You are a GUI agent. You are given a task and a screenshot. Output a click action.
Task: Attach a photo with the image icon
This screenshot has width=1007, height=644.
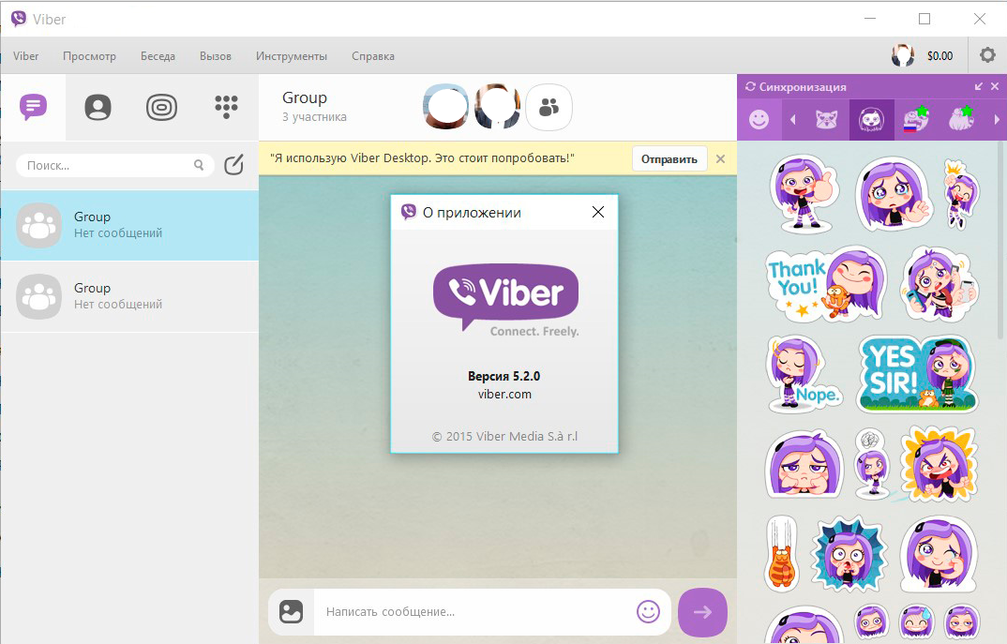tap(291, 611)
